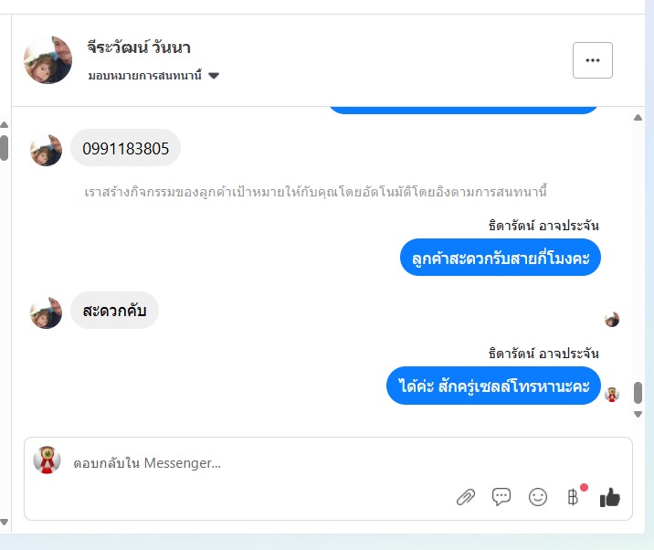Image resolution: width=654 pixels, height=550 pixels.
Task: Click avatar next to สะดวกคับ message
Action: (x=46, y=312)
